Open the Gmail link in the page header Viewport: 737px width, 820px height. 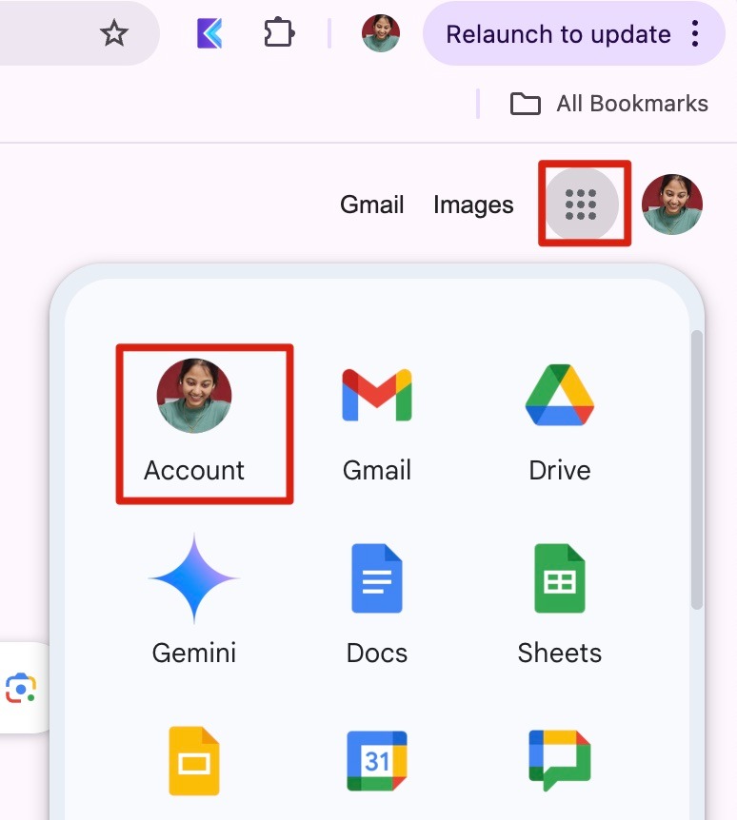tap(371, 205)
